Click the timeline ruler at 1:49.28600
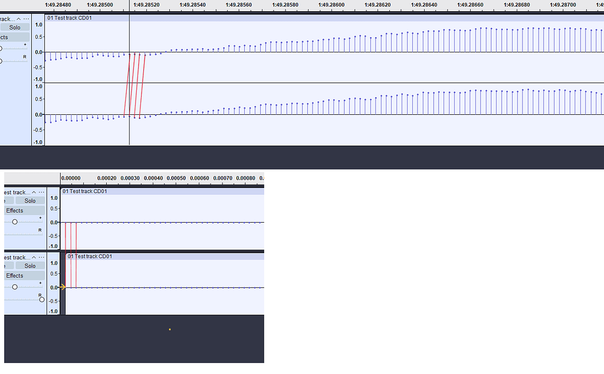 point(330,5)
